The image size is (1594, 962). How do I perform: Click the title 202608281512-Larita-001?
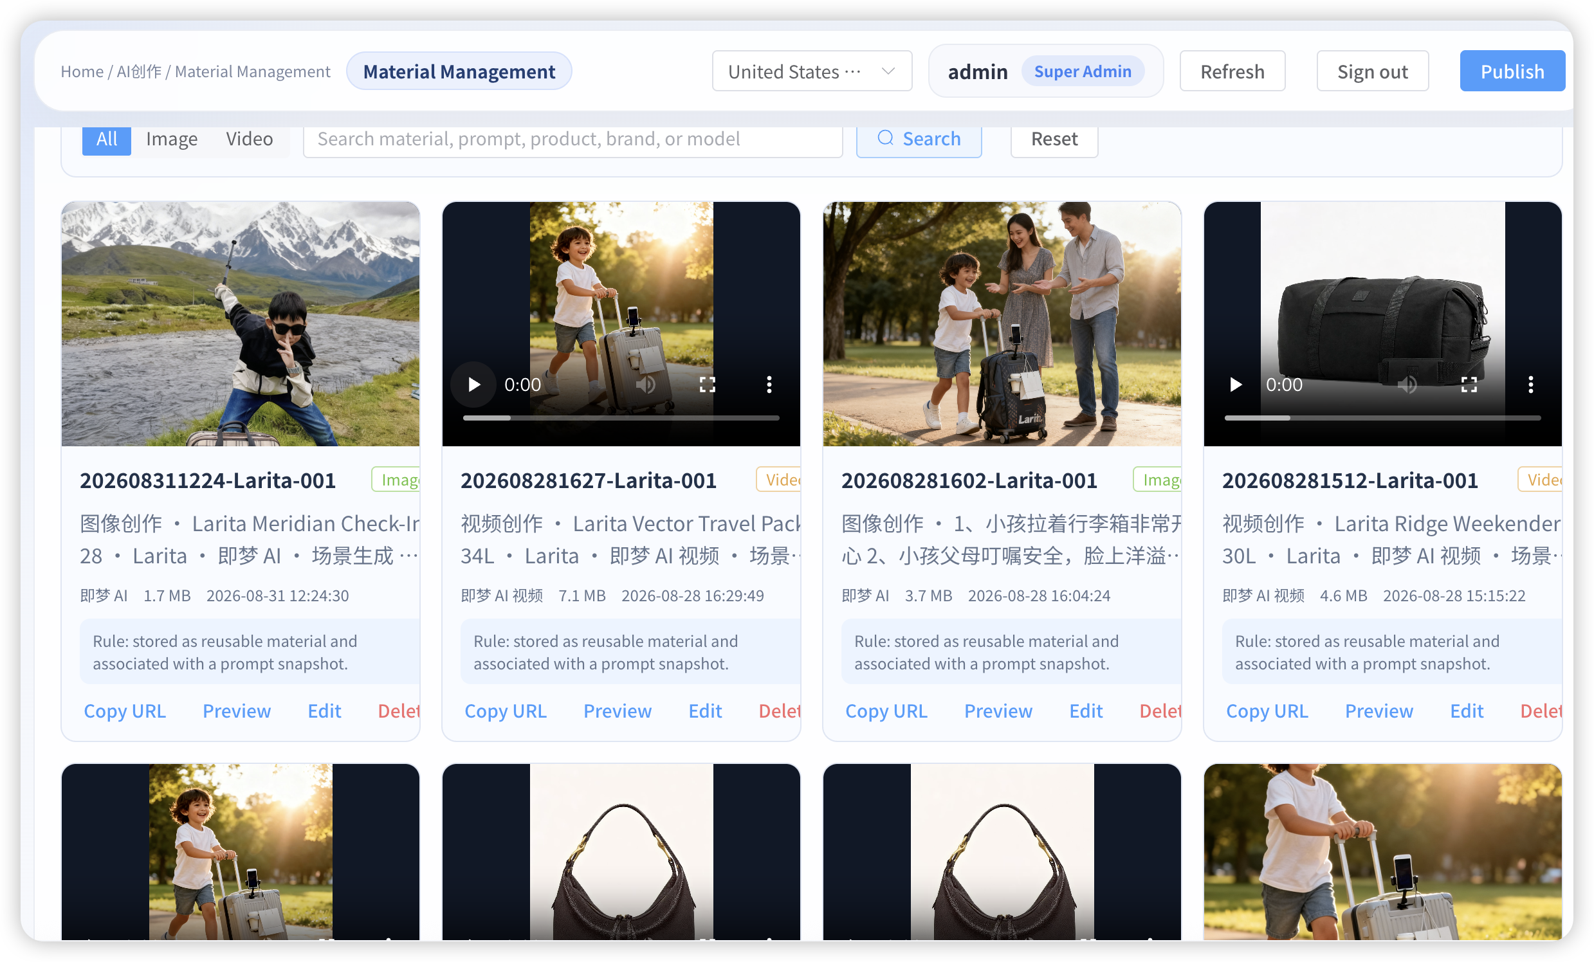pos(1351,480)
